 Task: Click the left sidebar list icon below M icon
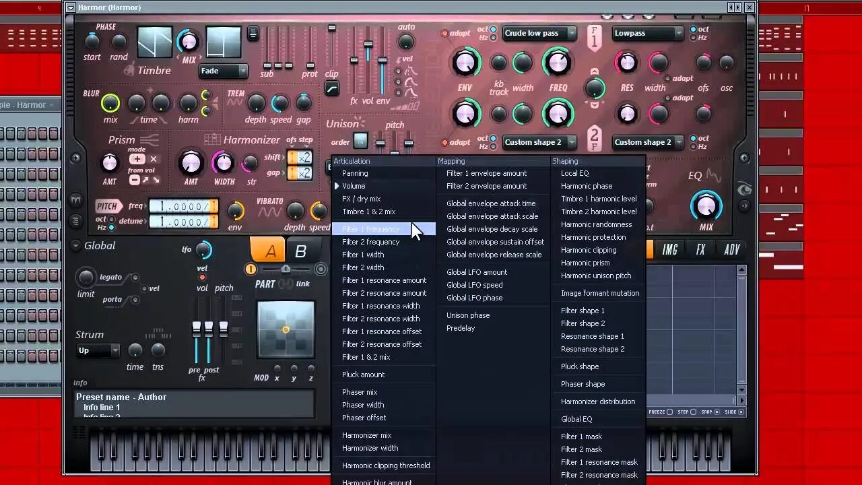(x=75, y=221)
